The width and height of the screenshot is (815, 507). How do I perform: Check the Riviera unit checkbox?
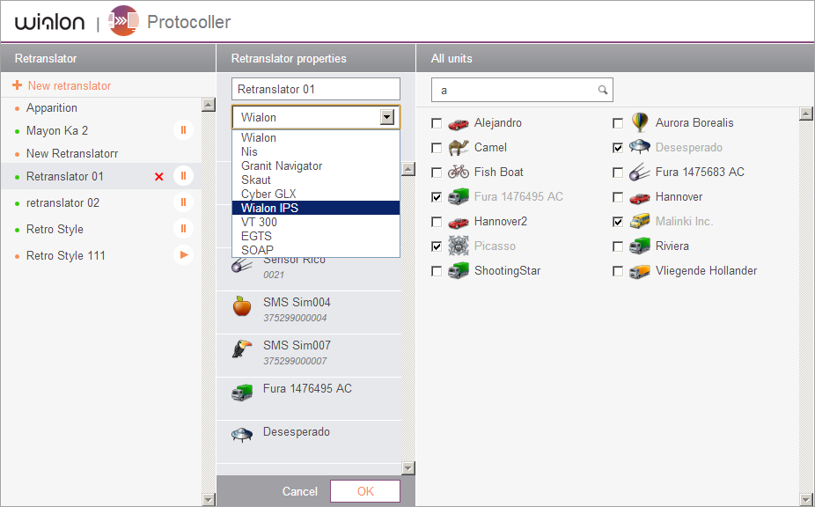tap(618, 246)
